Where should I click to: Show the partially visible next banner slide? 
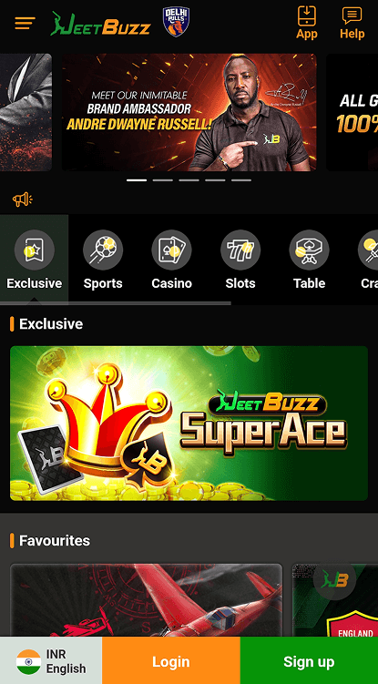[352, 112]
